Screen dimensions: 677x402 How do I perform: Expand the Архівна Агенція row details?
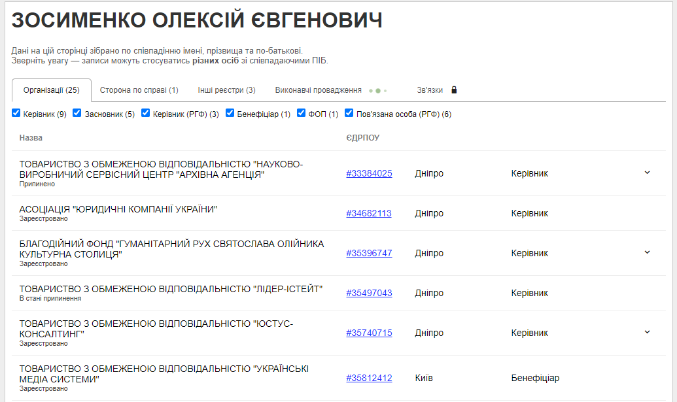pyautogui.click(x=647, y=173)
